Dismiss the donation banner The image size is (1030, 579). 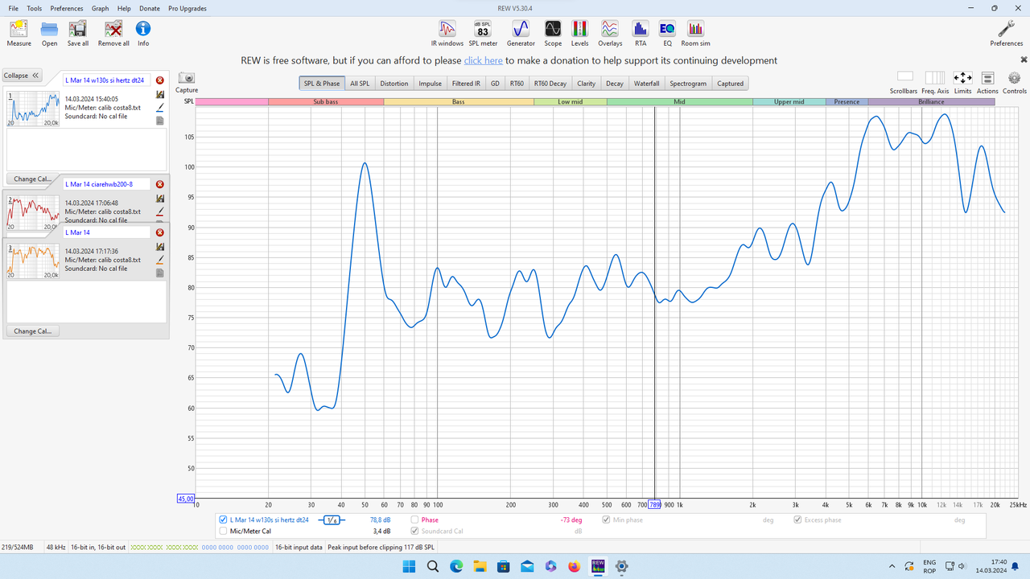(1024, 60)
